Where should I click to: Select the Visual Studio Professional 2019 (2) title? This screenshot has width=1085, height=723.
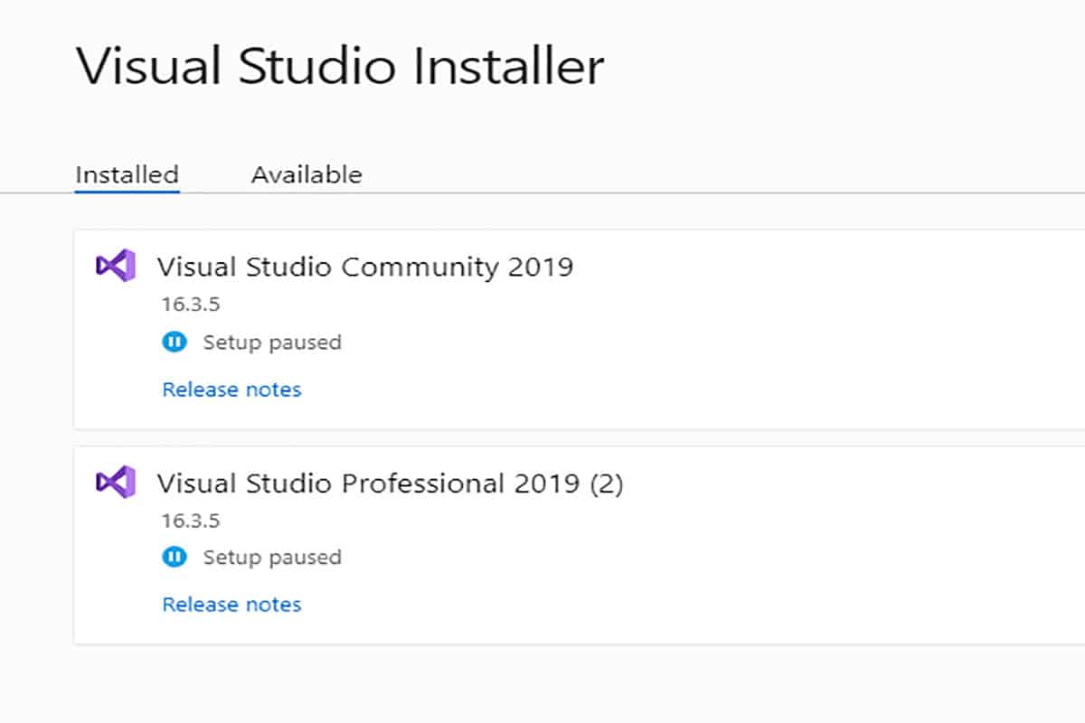pos(391,484)
